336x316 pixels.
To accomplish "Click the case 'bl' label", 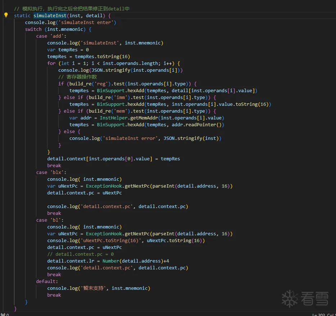I will pyautogui.click(x=50, y=220).
